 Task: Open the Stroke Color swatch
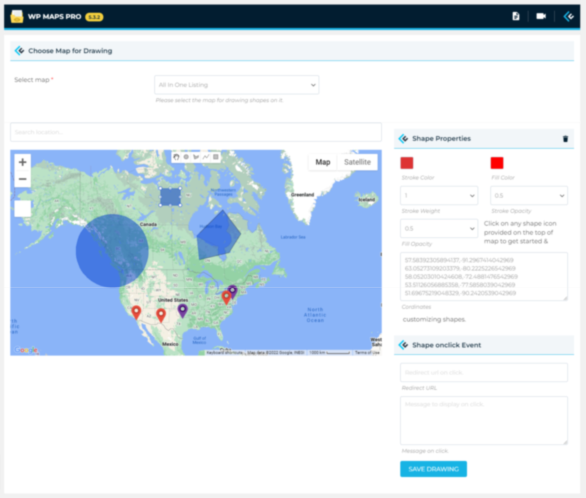pos(407,163)
